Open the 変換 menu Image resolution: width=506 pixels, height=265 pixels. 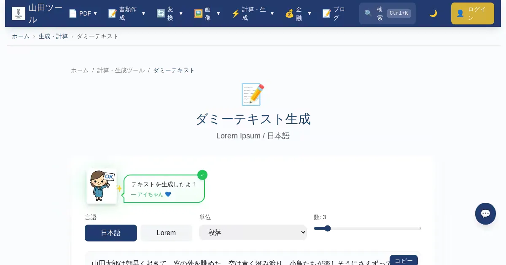coord(170,13)
